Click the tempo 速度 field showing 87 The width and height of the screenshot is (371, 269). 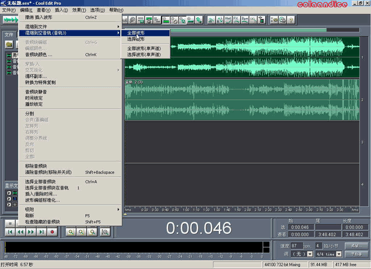[x=298, y=245]
